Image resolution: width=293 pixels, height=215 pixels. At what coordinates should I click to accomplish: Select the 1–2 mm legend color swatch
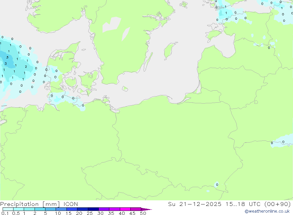coord(29,209)
